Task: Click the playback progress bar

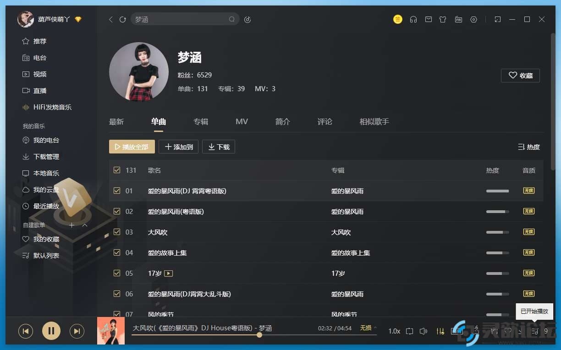Action: pos(254,335)
